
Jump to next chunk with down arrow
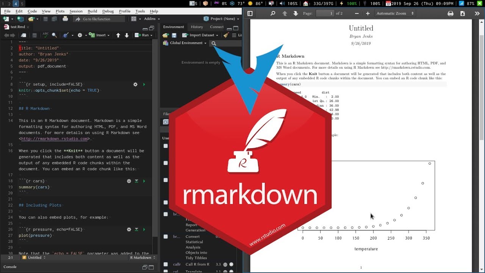click(x=127, y=35)
